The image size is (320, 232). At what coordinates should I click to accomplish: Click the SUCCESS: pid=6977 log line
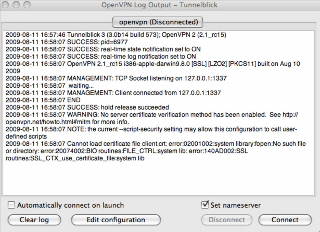coord(67,42)
